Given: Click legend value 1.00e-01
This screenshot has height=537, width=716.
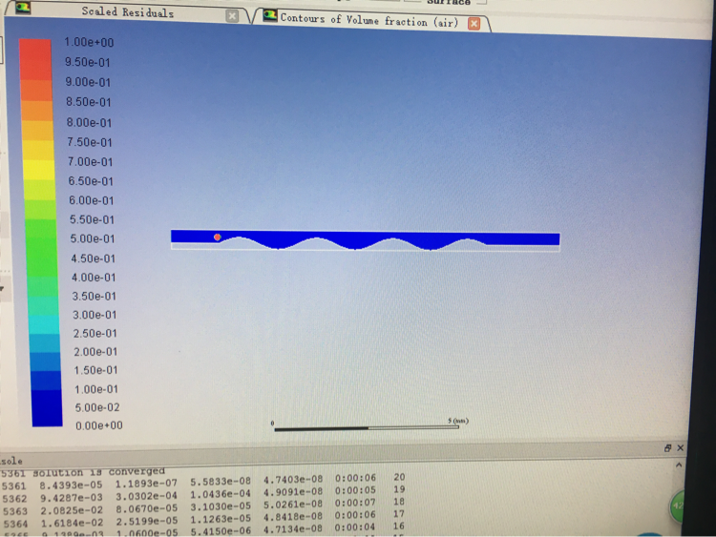Looking at the screenshot, I should pos(96,389).
